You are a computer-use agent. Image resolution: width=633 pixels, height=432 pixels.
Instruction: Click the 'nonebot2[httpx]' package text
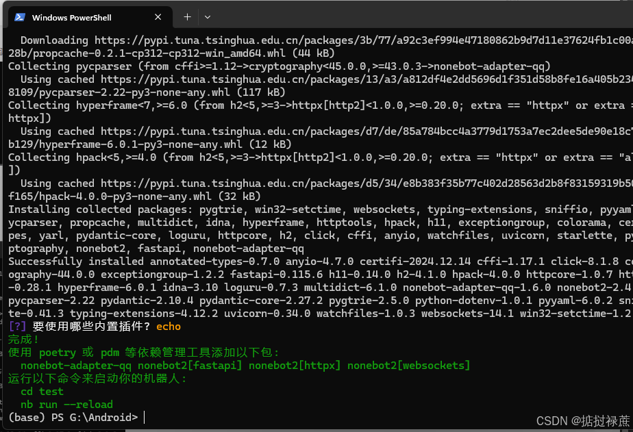(295, 366)
